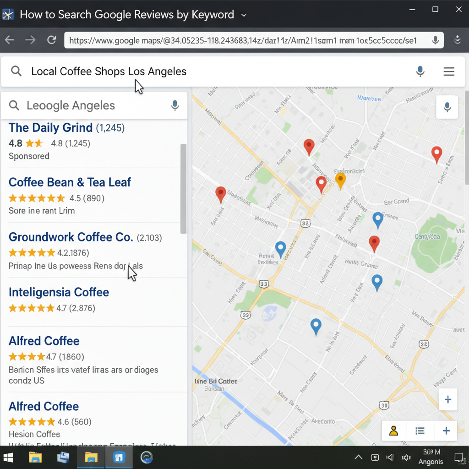Open The Daily Grind listing
This screenshot has width=469, height=469.
tap(50, 128)
